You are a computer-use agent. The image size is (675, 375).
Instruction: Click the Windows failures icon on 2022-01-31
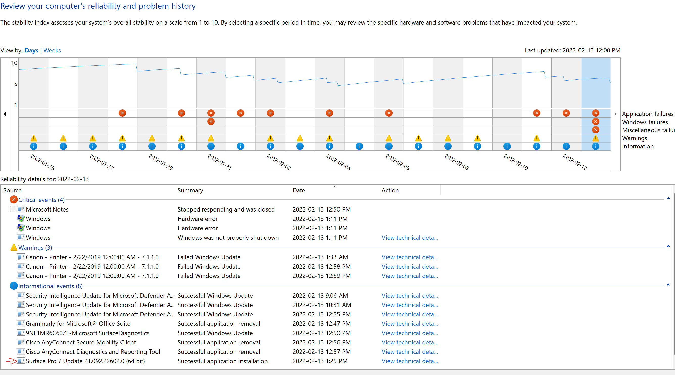tap(211, 122)
